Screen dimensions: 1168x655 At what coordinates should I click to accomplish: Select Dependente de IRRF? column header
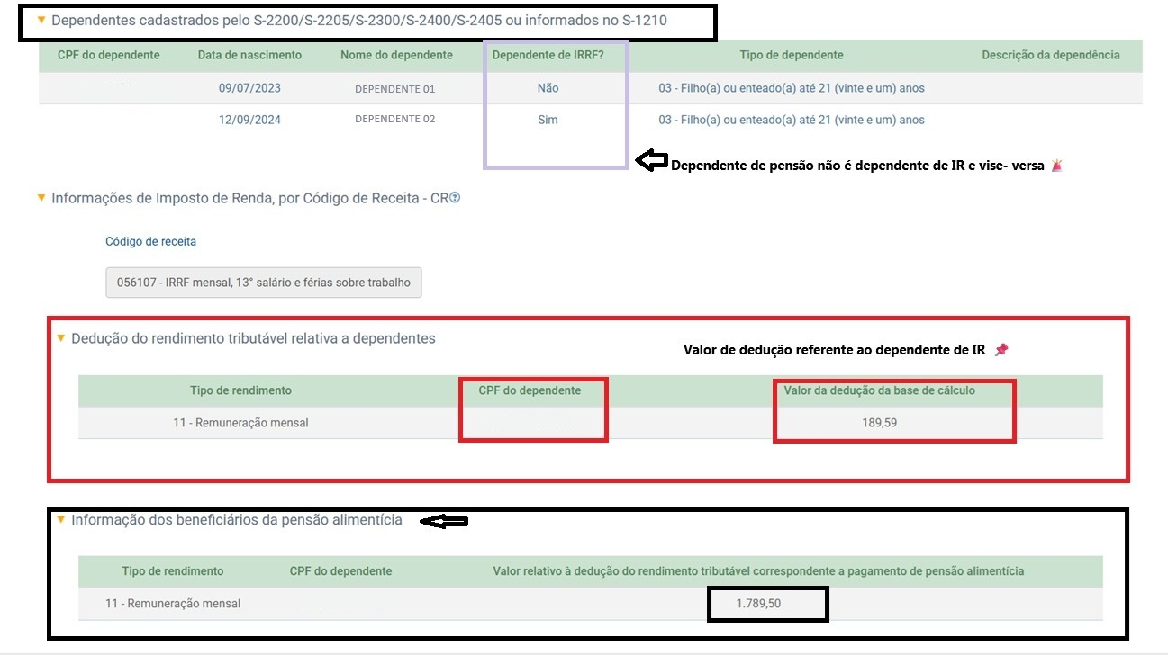click(548, 55)
